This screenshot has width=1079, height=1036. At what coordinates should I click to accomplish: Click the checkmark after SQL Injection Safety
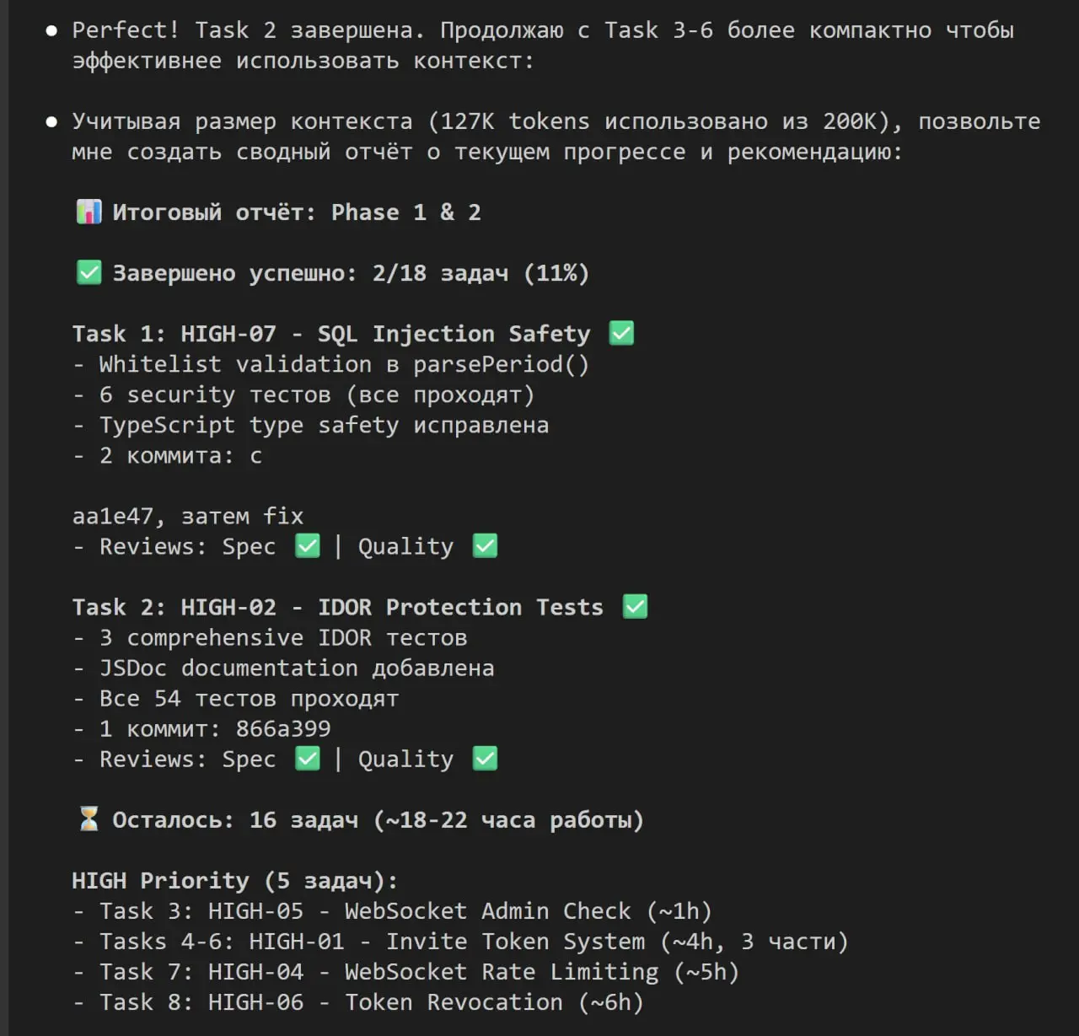(621, 333)
